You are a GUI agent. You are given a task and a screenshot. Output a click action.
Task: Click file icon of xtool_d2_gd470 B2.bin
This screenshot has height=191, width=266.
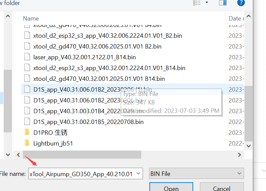tap(27, 46)
